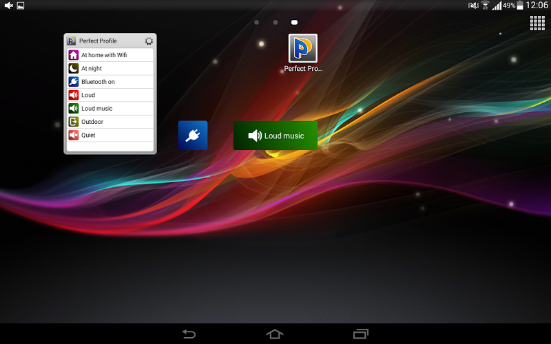The image size is (551, 344).
Task: Open Perfect Profile widget settings gear
Action: 149,41
